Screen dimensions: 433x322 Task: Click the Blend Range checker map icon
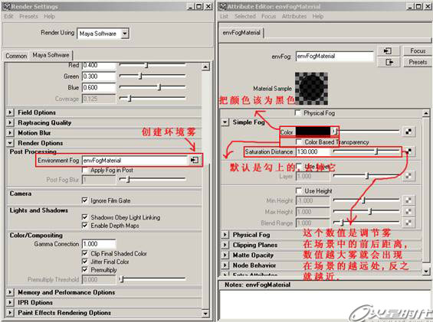point(408,223)
